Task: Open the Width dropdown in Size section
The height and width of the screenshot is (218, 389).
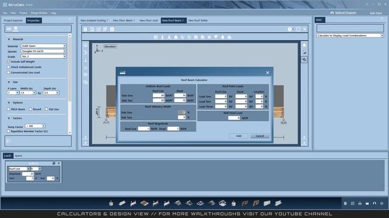Action: pyautogui.click(x=28, y=93)
